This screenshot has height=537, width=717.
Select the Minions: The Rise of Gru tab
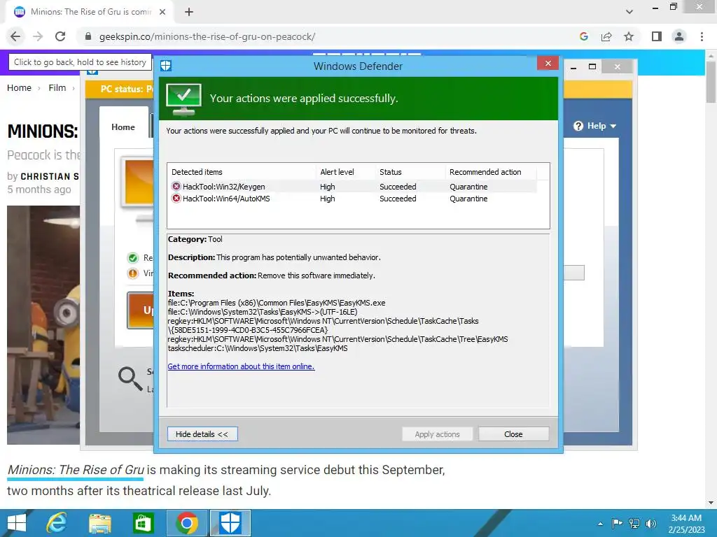click(x=90, y=12)
